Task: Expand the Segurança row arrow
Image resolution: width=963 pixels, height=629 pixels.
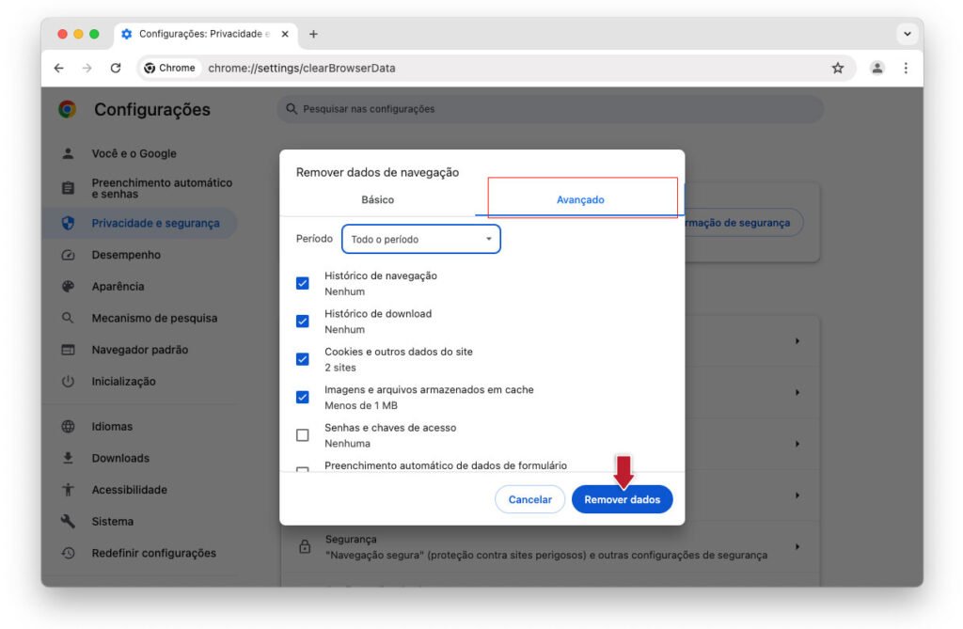Action: point(797,546)
